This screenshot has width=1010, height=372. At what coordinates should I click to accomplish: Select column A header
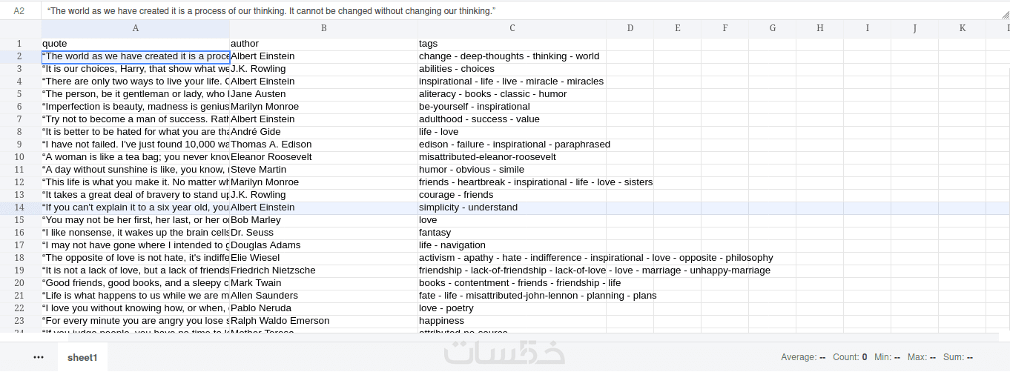[x=136, y=28]
